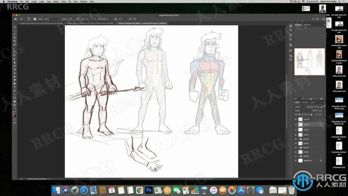Filter layers by type layer icon
The width and height of the screenshot is (348, 196).
[315, 107]
